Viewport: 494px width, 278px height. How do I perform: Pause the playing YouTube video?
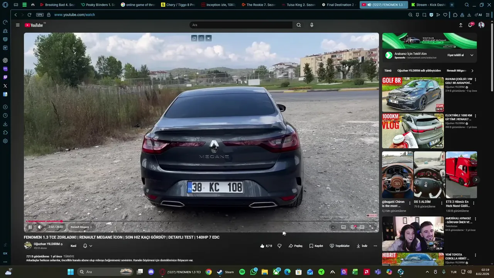[x=30, y=227]
